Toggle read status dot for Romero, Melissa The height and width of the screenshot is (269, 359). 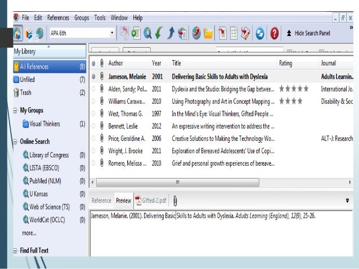93,163
